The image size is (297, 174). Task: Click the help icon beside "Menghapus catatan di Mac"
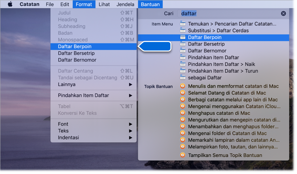[183, 113]
